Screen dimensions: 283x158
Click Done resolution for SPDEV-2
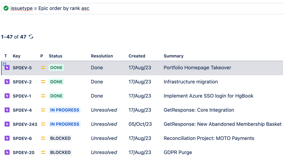click(x=97, y=82)
